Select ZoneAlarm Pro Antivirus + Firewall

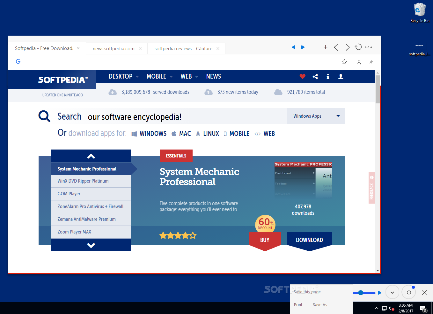coord(91,207)
